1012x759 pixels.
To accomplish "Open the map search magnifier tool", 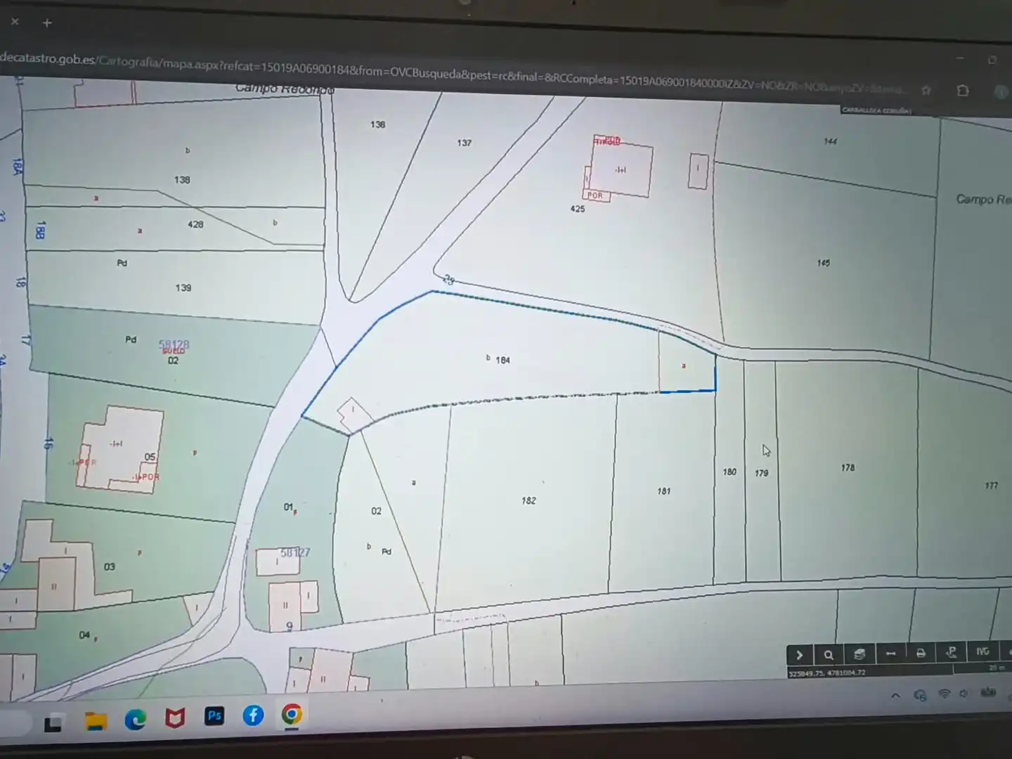I will point(829,655).
